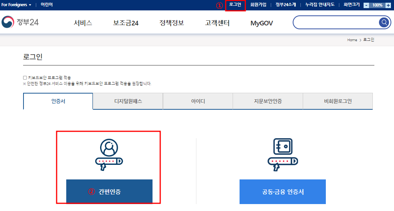The width and height of the screenshot is (394, 211).
Task: Click 로그인 in the breadcrumb
Action: pos(369,40)
